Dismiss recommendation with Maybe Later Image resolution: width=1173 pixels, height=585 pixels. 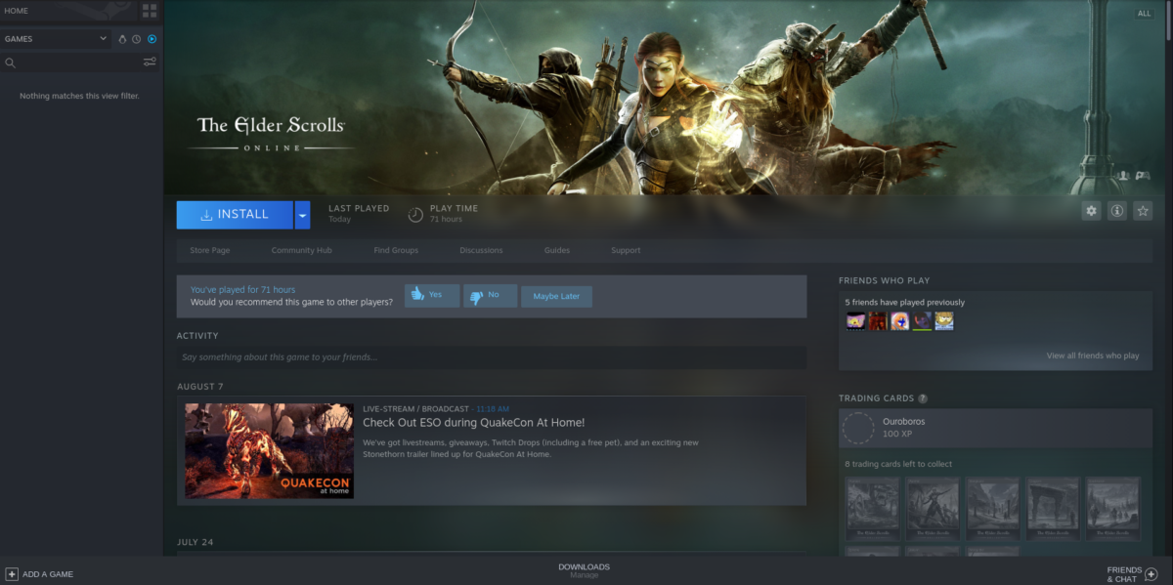pos(556,296)
